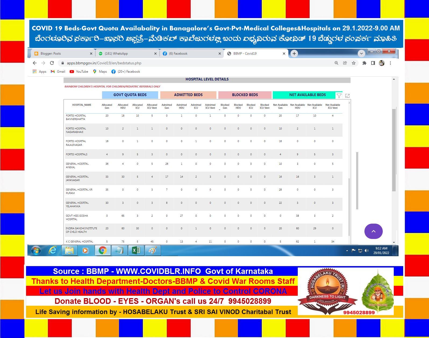The width and height of the screenshot is (429, 338).
Task: Launch Internet Explorer from taskbar
Action: (x=53, y=251)
